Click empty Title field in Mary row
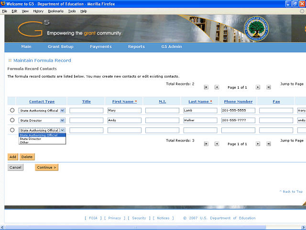This screenshot has width=306, height=230. point(87,111)
